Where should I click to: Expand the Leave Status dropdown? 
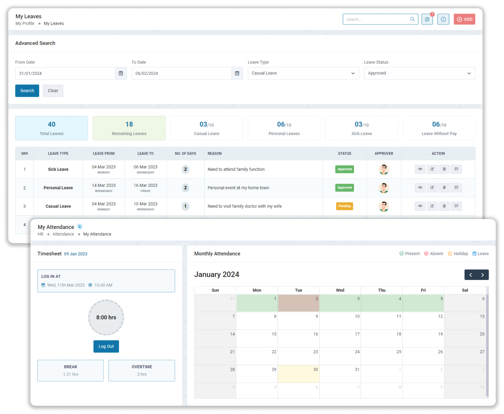click(419, 73)
